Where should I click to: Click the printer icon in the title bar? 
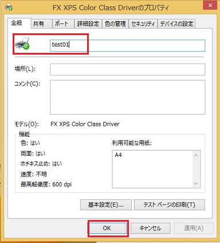pyautogui.click(x=9, y=7)
